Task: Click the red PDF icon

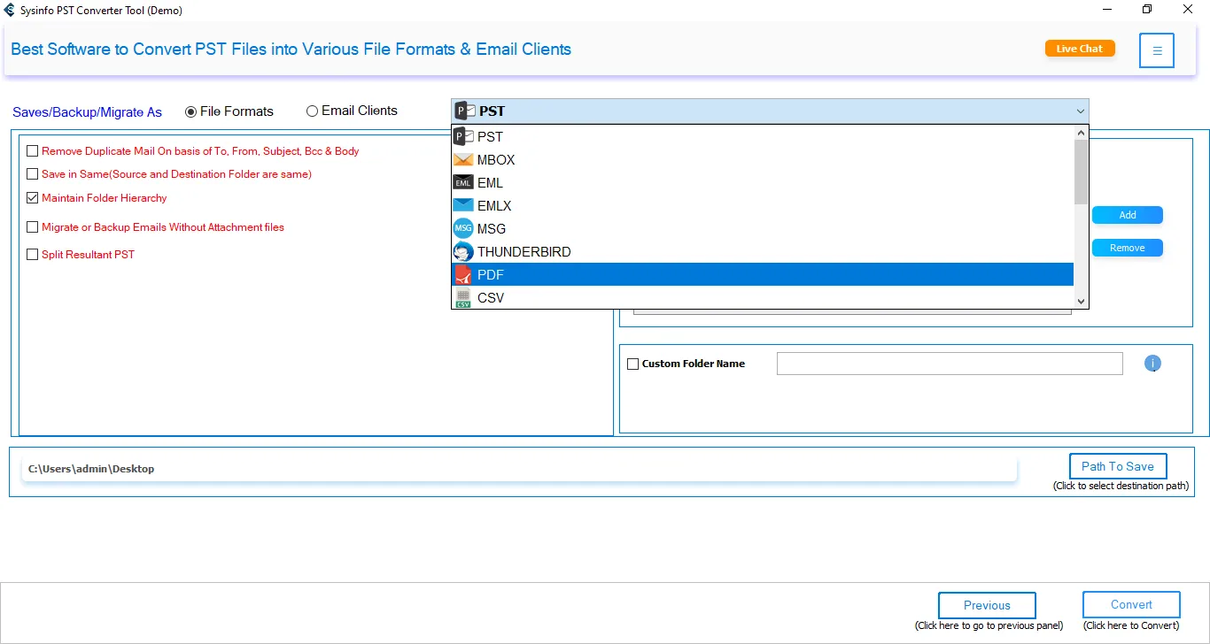Action: [463, 275]
